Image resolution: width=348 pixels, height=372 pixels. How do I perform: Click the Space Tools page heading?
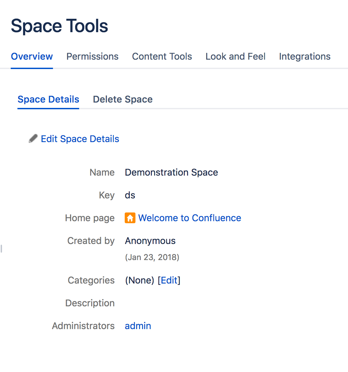(59, 25)
